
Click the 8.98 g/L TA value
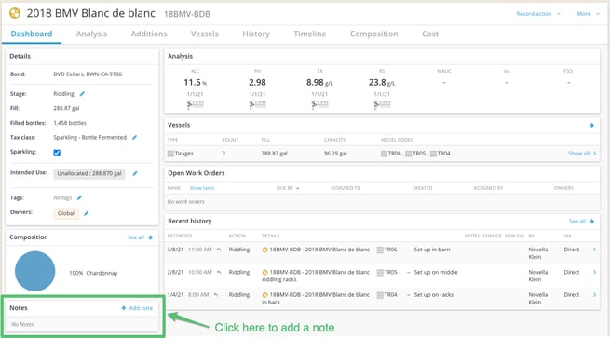tap(319, 83)
